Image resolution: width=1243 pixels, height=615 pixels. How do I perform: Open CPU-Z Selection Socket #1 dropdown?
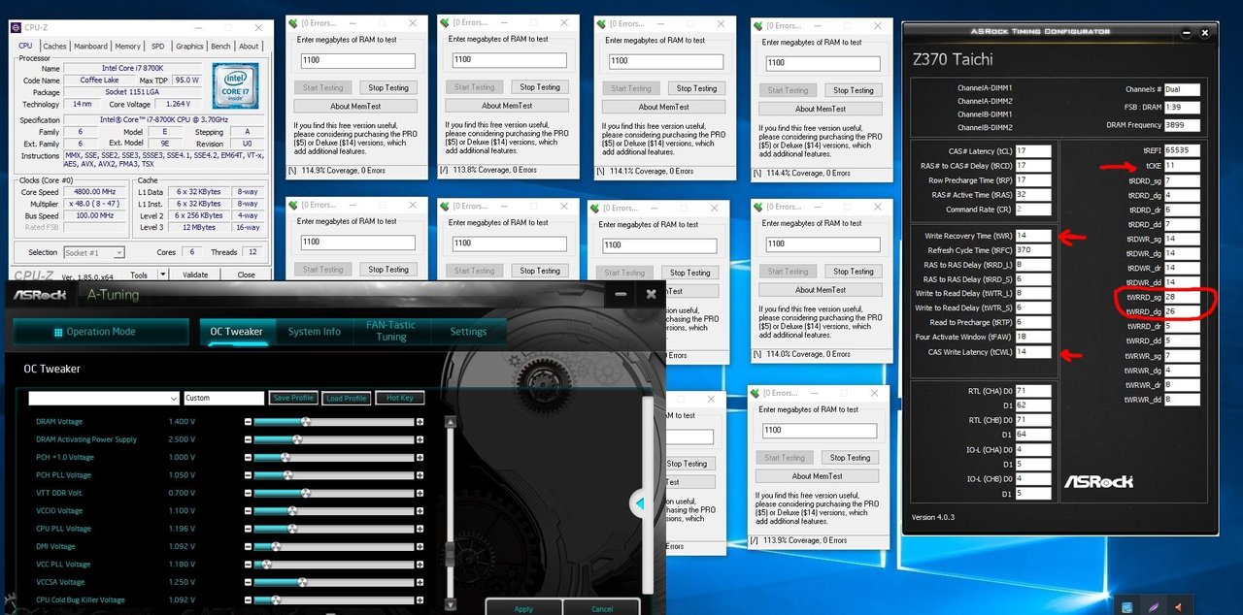(x=118, y=253)
